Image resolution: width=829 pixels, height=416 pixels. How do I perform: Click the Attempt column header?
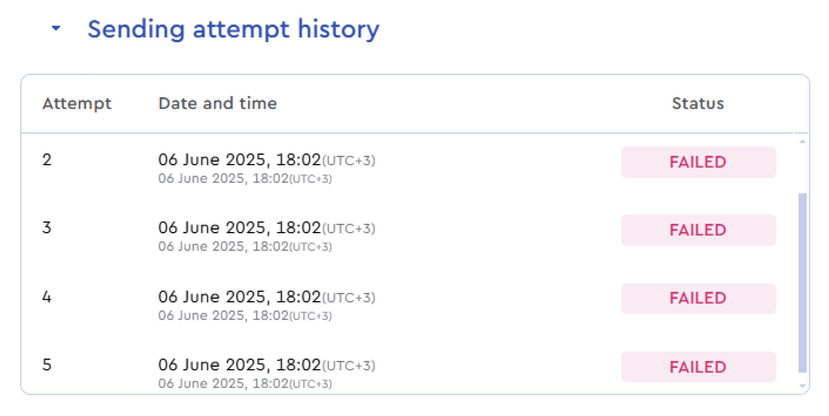[77, 104]
